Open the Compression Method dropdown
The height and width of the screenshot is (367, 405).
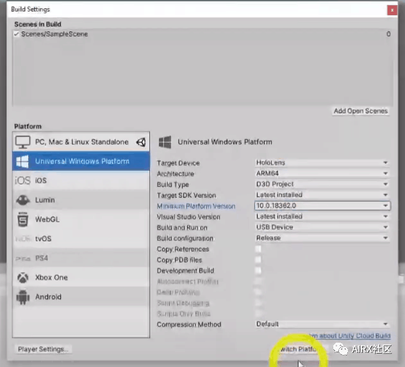click(x=322, y=324)
